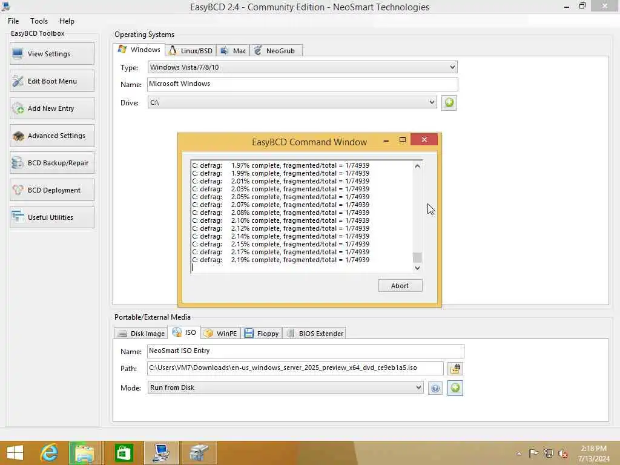Viewport: 620px width, 465px height.
Task: Launch Internet Explorer from taskbar
Action: [50, 453]
